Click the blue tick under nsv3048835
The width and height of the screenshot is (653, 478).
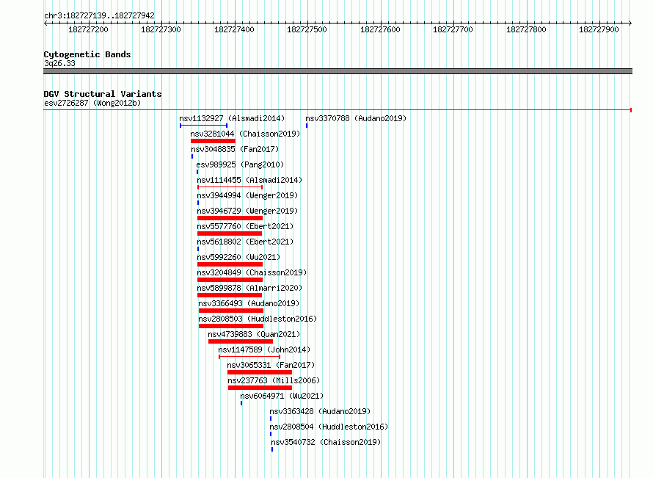(192, 156)
